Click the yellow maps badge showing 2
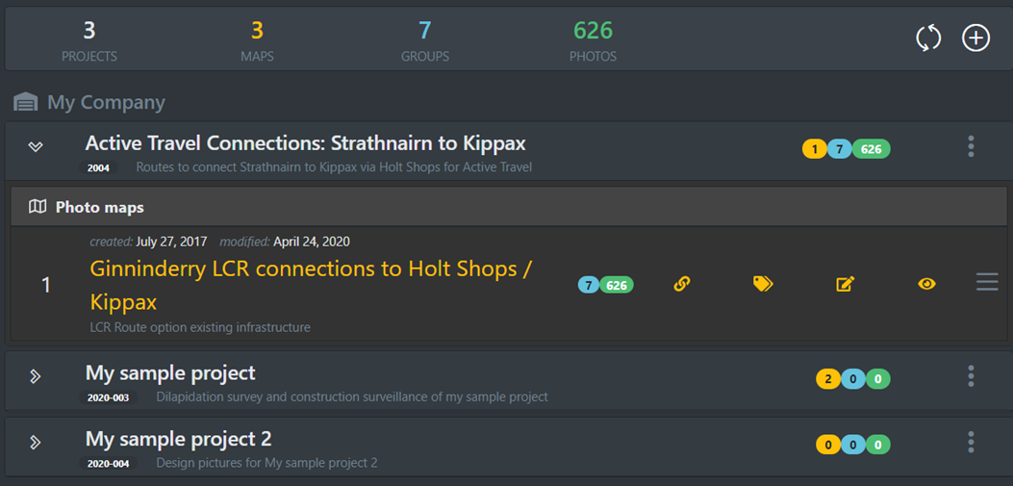The width and height of the screenshot is (1013, 486). tap(828, 379)
